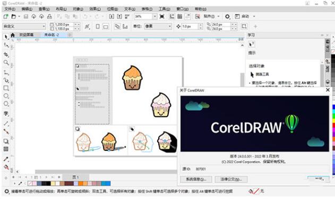Set page orientation to landscape
Screen dimensions: 335x199
106,26
